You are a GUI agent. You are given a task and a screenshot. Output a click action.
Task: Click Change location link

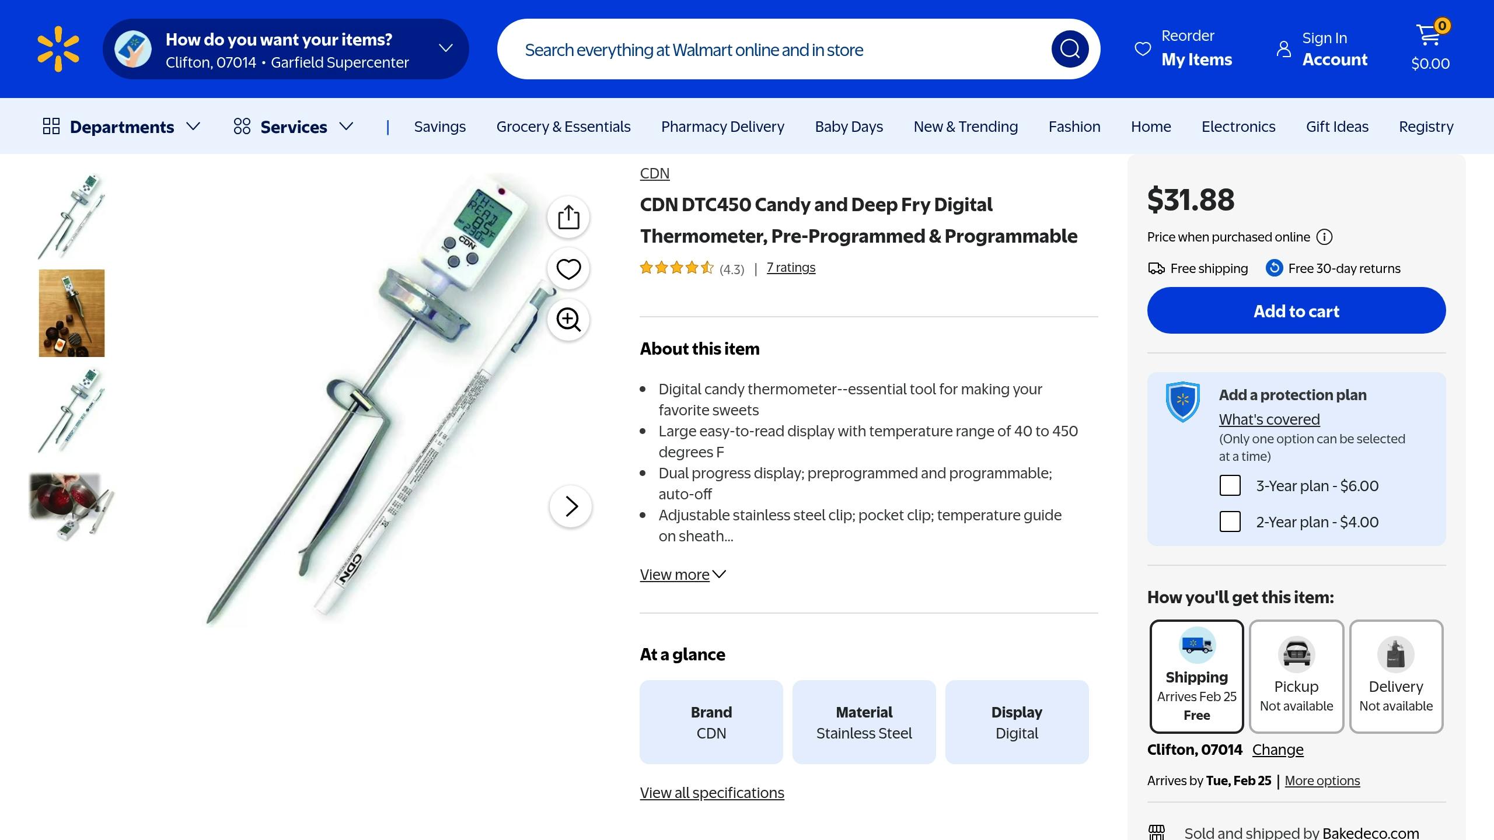pyautogui.click(x=1277, y=750)
